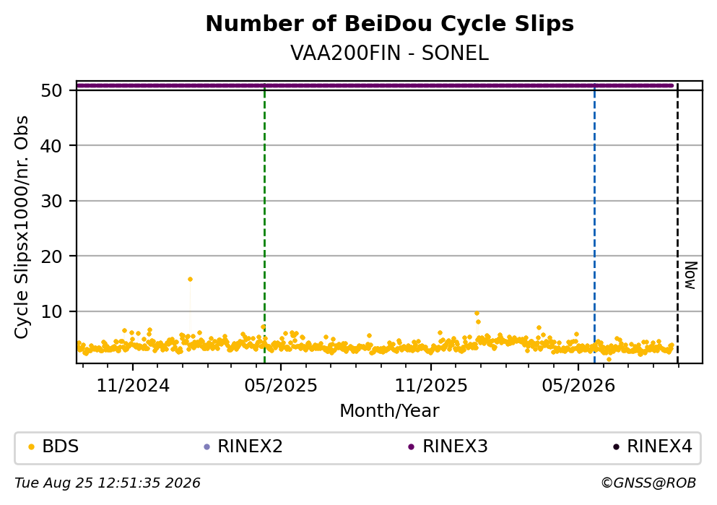Click the 05/2025 x-axis tick label

[x=281, y=386]
